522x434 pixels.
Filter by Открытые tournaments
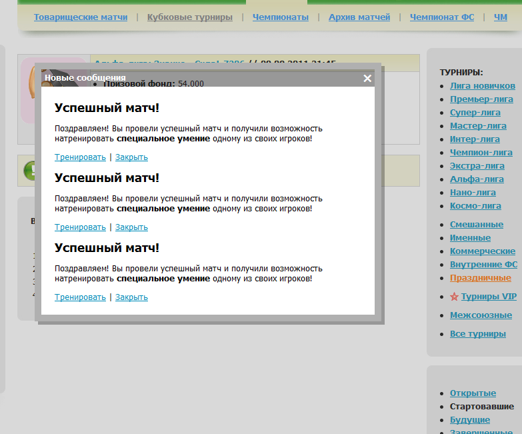click(473, 393)
